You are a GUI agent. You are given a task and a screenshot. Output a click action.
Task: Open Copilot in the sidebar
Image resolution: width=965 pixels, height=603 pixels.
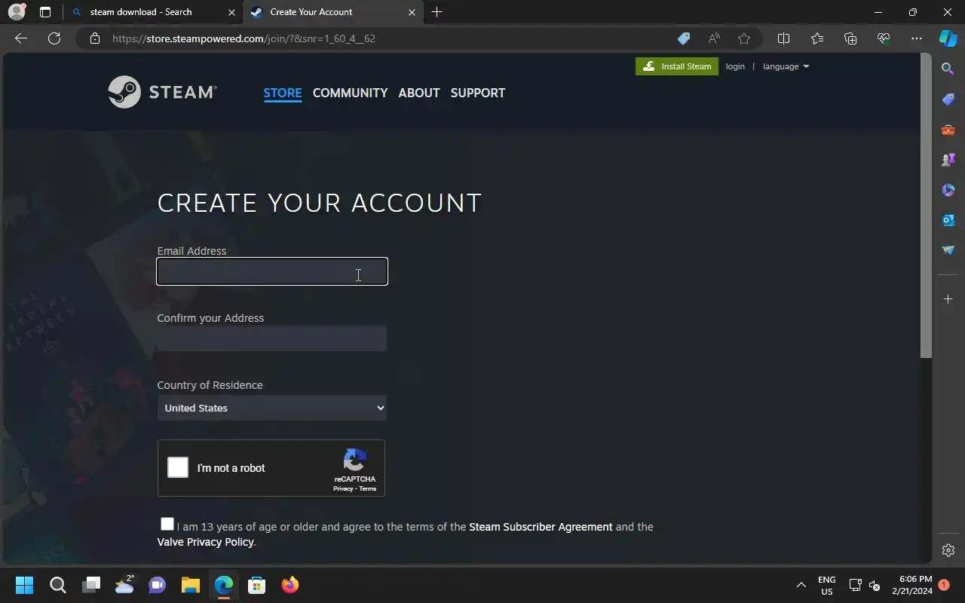948,38
